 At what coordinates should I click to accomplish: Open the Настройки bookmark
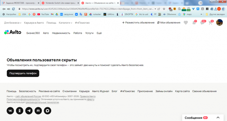point(9,14)
